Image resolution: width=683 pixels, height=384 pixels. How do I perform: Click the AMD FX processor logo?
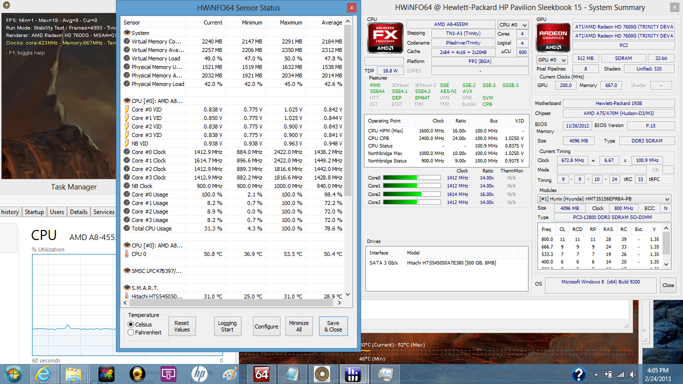click(385, 37)
